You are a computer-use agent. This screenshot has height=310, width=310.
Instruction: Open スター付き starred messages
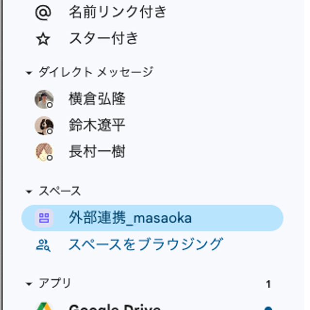[x=104, y=38]
